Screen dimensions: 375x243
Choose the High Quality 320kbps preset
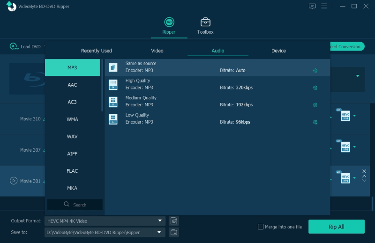tap(217, 85)
